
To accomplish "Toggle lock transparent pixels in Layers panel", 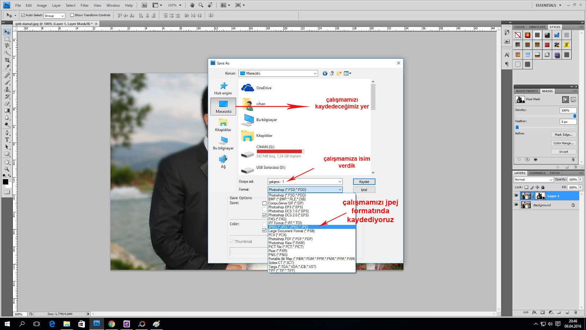I will coord(526,187).
